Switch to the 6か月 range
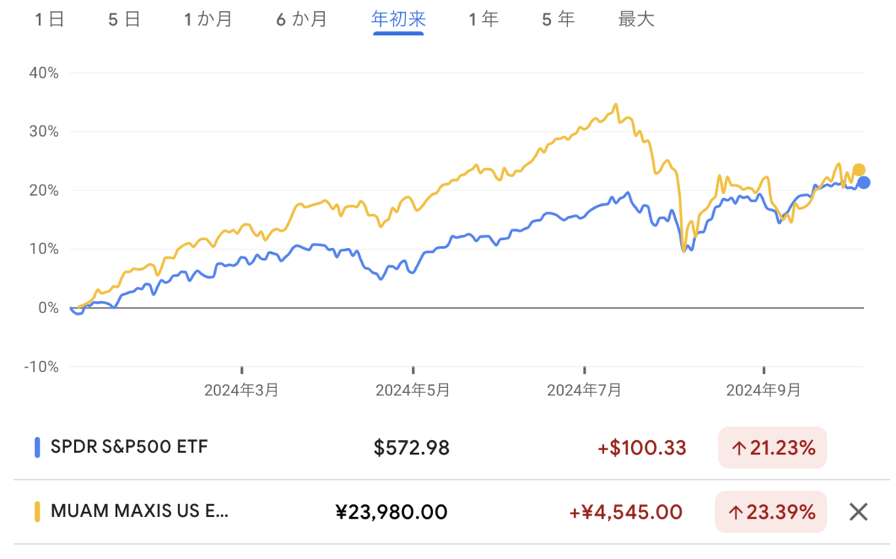 click(x=302, y=19)
